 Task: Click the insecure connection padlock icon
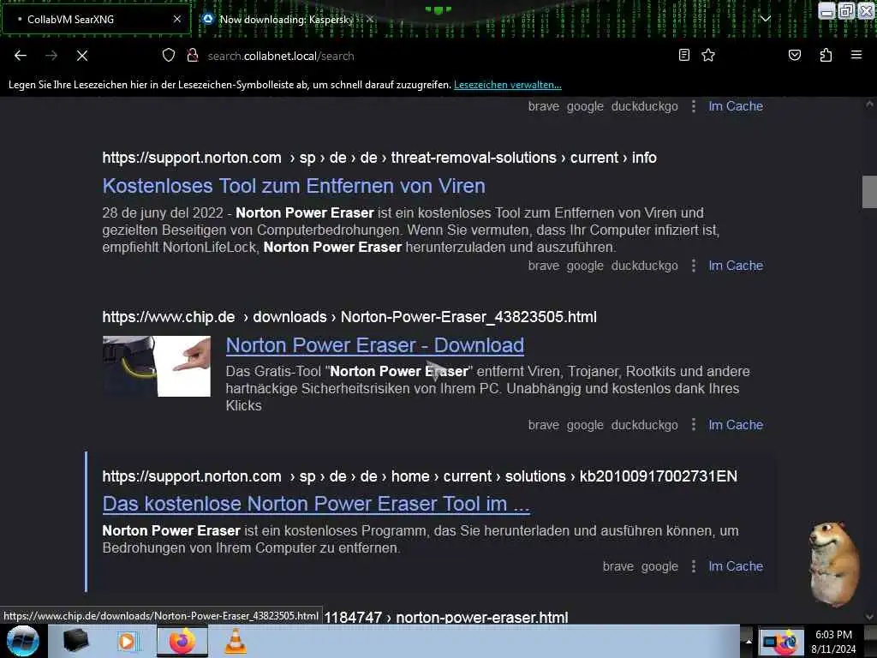click(193, 56)
